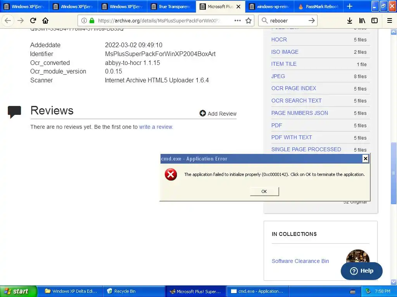This screenshot has width=397, height=297.
Task: Switch to Microsoft Plus! Super taskbar item
Action: (x=195, y=291)
